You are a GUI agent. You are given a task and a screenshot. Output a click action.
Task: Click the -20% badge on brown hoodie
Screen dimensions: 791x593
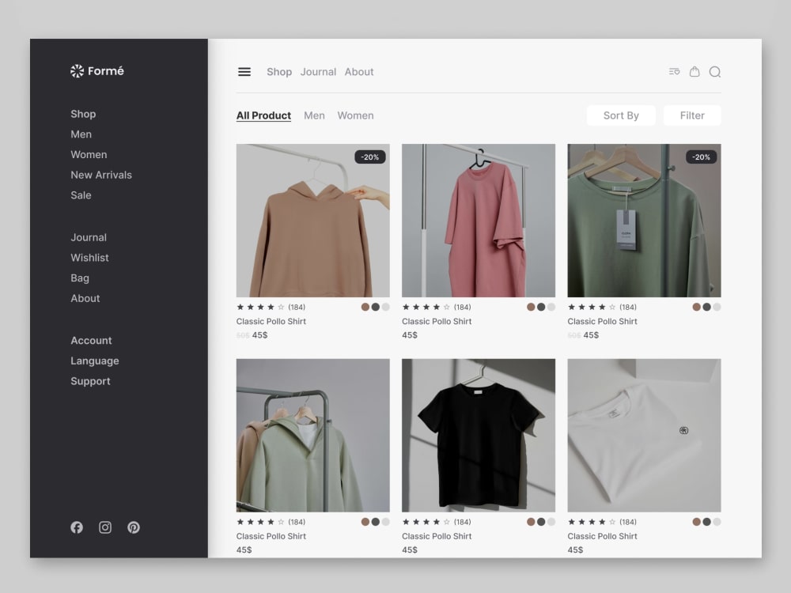point(369,157)
